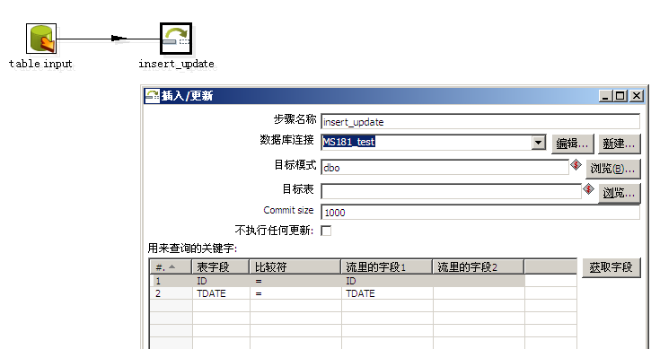The width and height of the screenshot is (651, 349).
Task: Click the 编辑... button for the connection
Action: (x=573, y=144)
